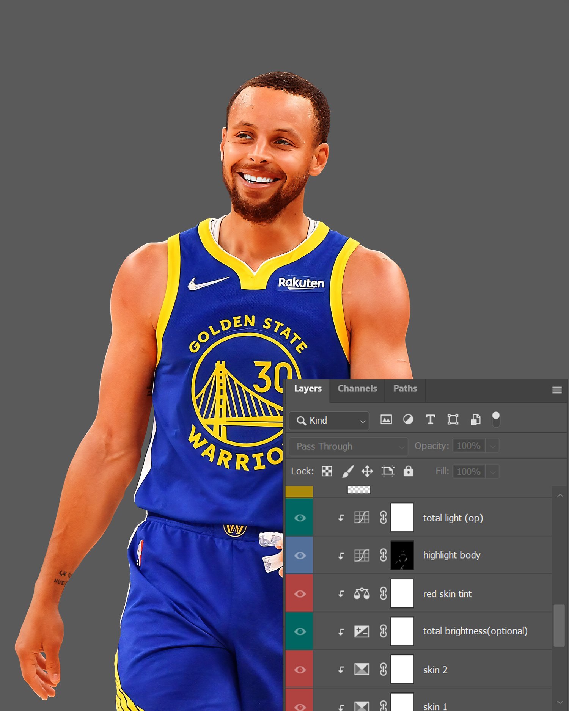Filter for type layers

(x=430, y=419)
